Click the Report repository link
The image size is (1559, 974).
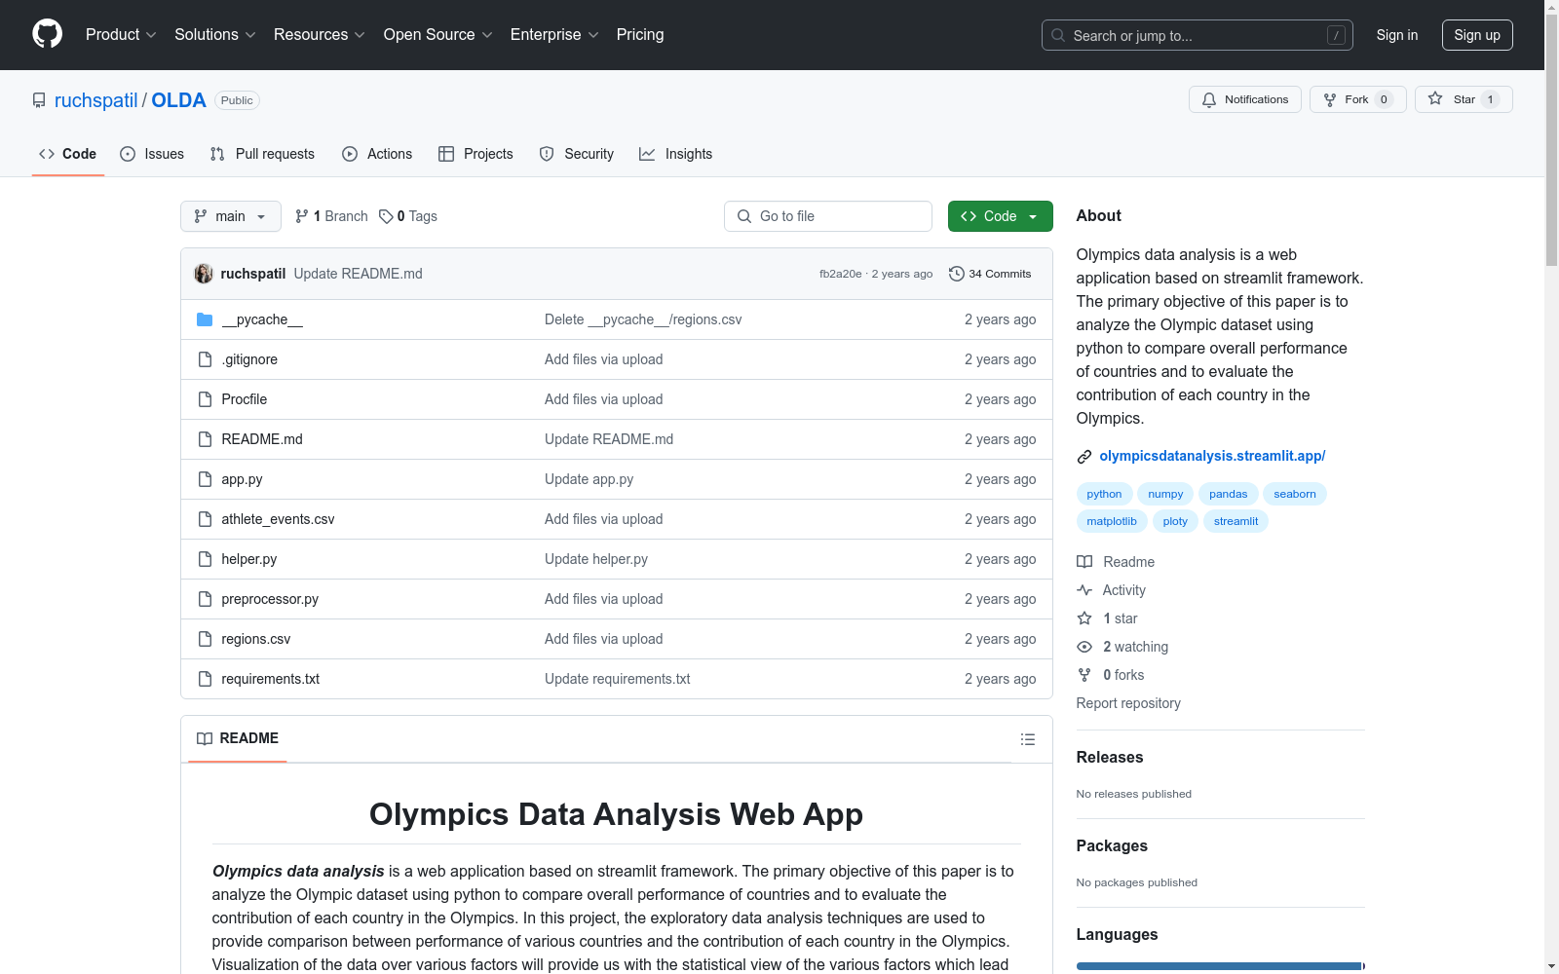1128,703
